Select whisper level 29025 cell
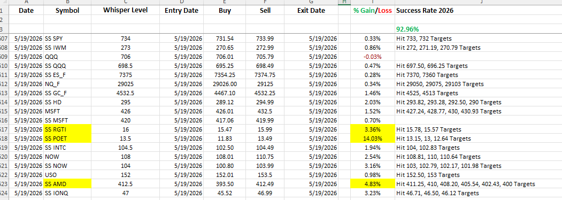Viewport: 562px width, 200px height. tap(126, 84)
